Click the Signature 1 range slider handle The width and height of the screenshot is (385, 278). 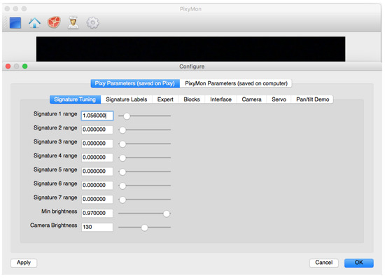click(x=127, y=116)
